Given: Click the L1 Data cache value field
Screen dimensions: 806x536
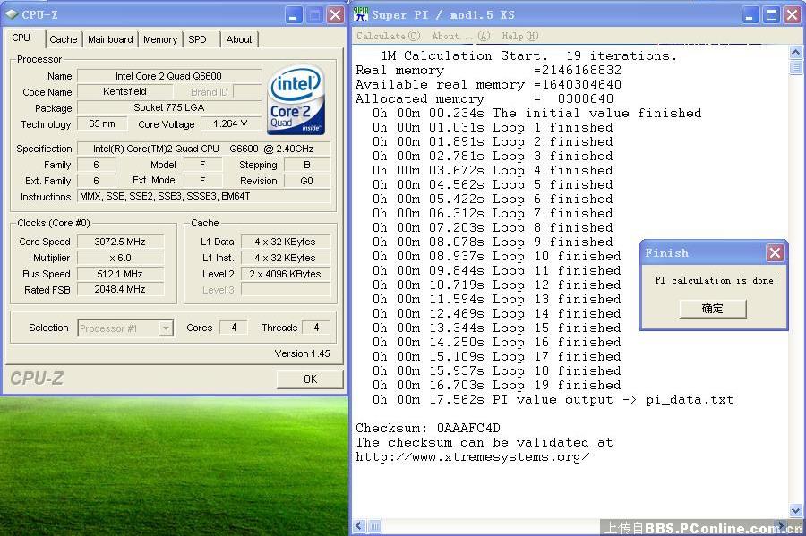Looking at the screenshot, I should pyautogui.click(x=286, y=242).
